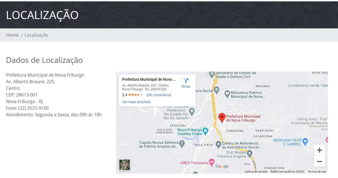Image resolution: width=338 pixels, height=178 pixels.
Task: Select the ARES Timoneiro hotel marker
Action: [211, 162]
